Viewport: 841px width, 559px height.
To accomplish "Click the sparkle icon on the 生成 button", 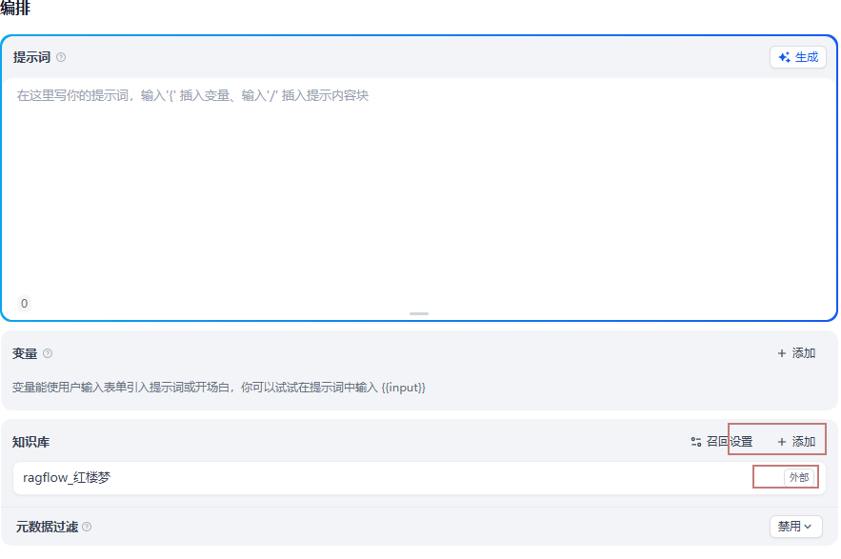I will pyautogui.click(x=783, y=57).
